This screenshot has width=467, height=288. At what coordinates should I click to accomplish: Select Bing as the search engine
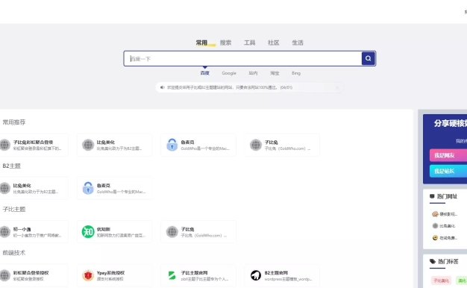296,73
